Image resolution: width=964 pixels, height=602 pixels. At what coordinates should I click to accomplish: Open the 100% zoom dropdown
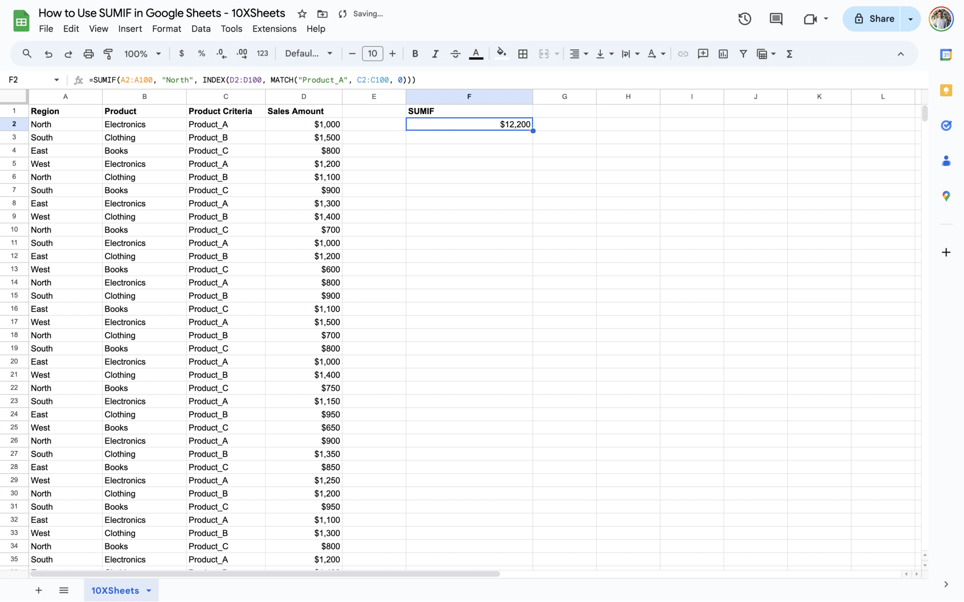coord(142,54)
